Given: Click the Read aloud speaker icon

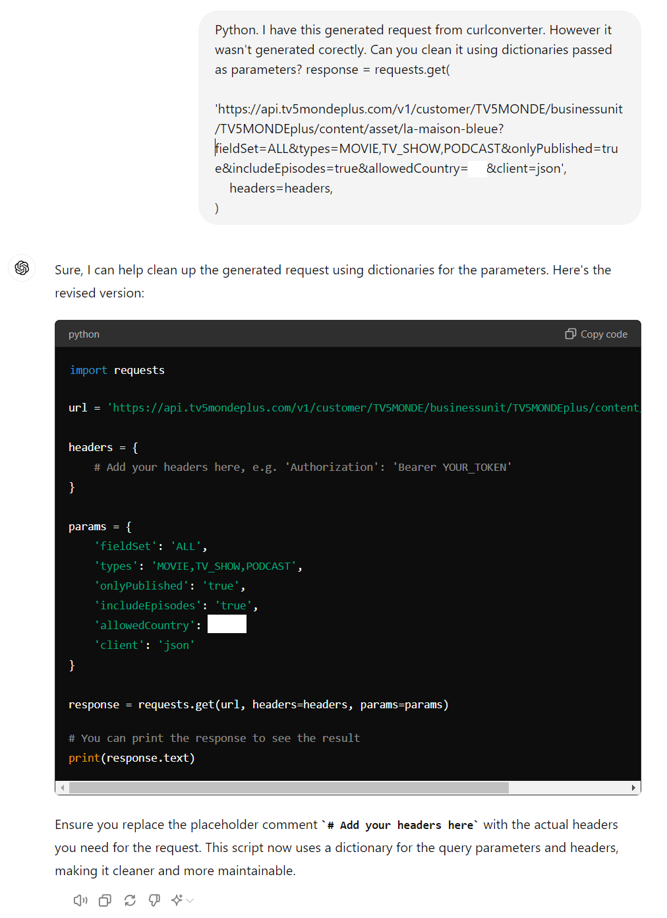Looking at the screenshot, I should click(80, 900).
